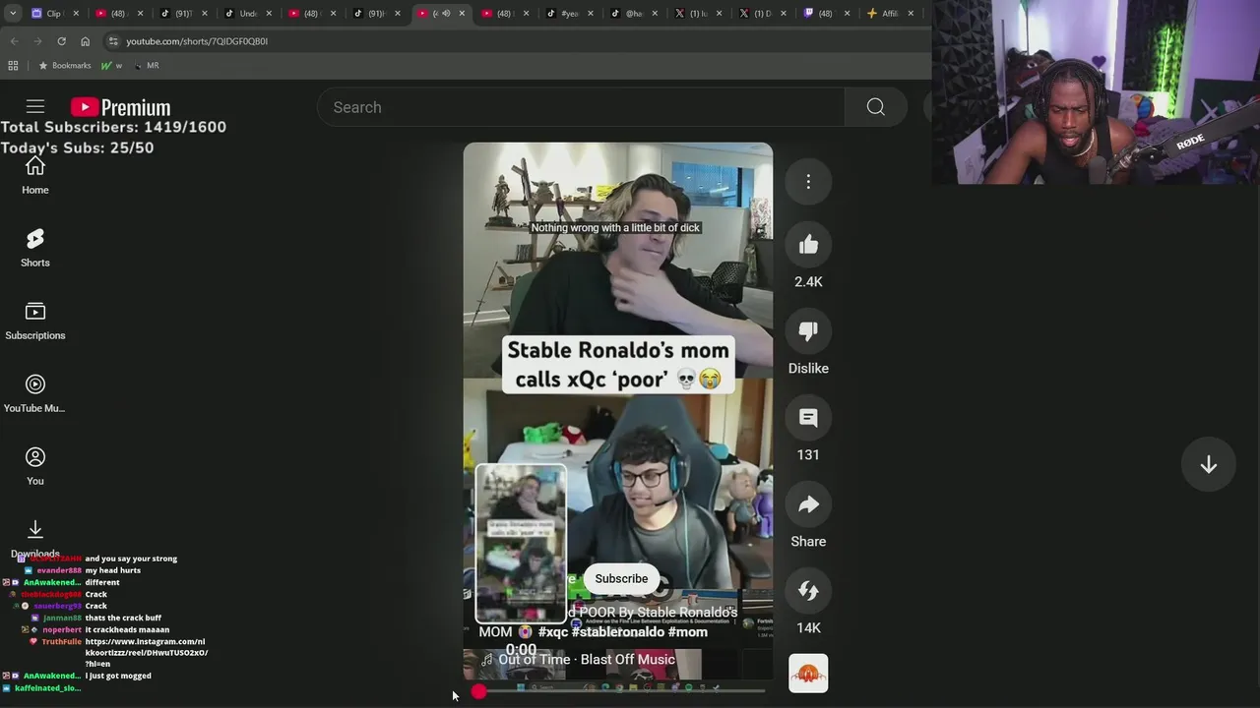Open Shorts from the sidebar

click(x=35, y=248)
